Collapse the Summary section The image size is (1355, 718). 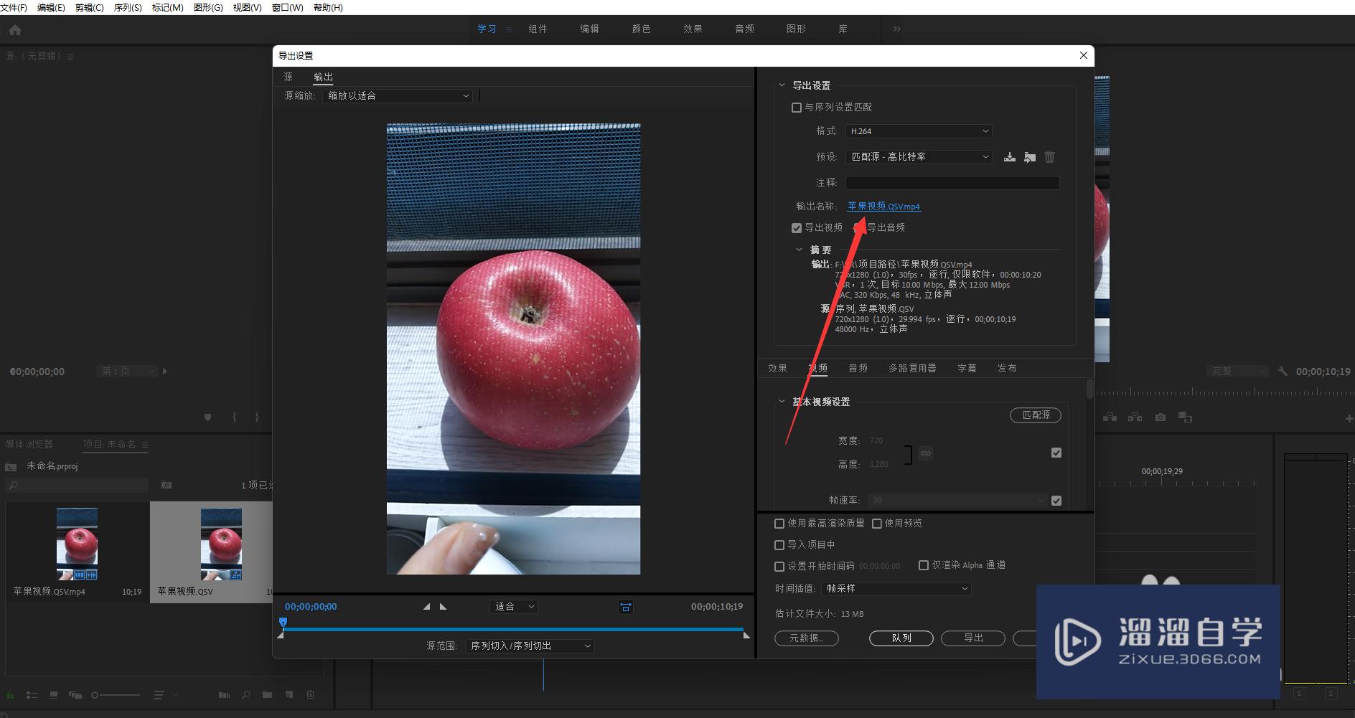coord(799,250)
